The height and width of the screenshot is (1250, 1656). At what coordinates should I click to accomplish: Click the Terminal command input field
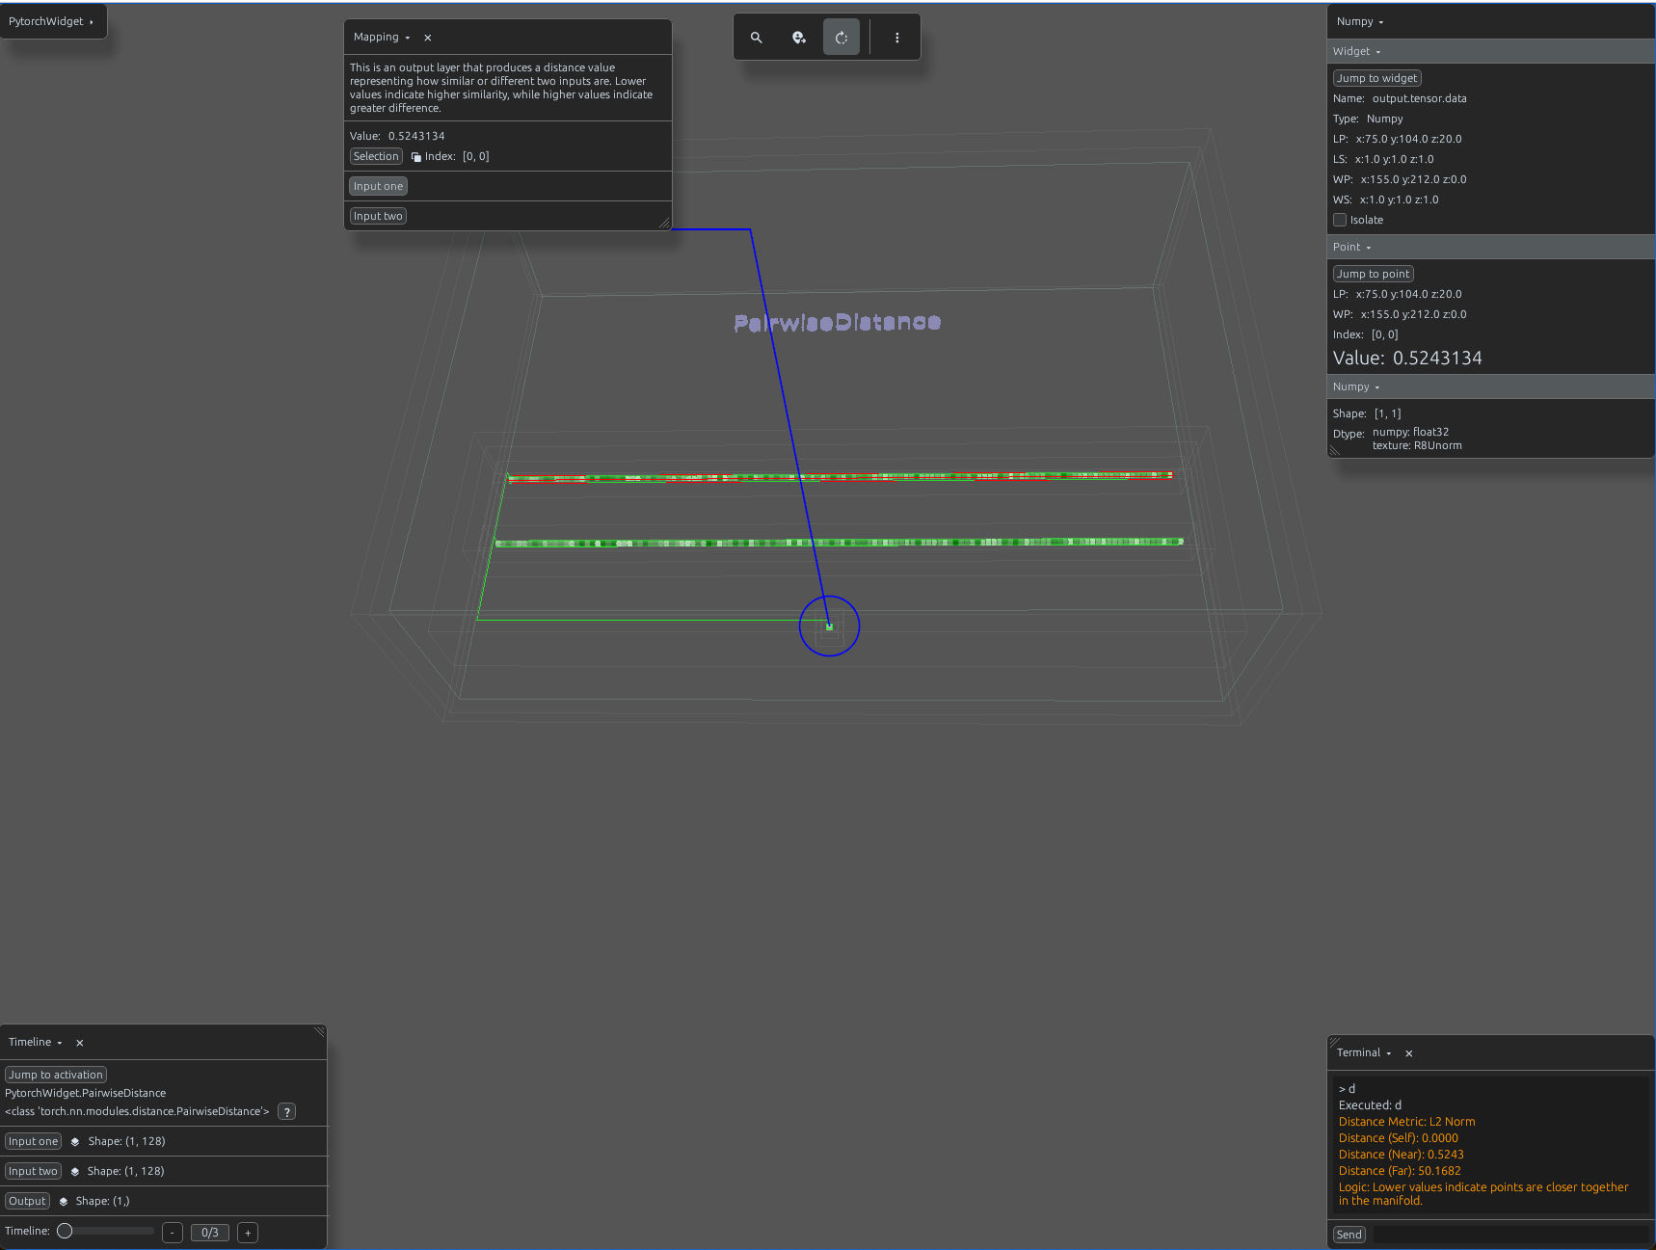pos(1510,1235)
